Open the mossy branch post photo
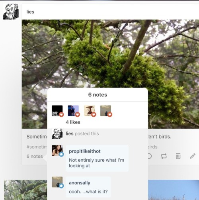Image resolution: width=199 pixels, height=200 pixels. coord(110,54)
